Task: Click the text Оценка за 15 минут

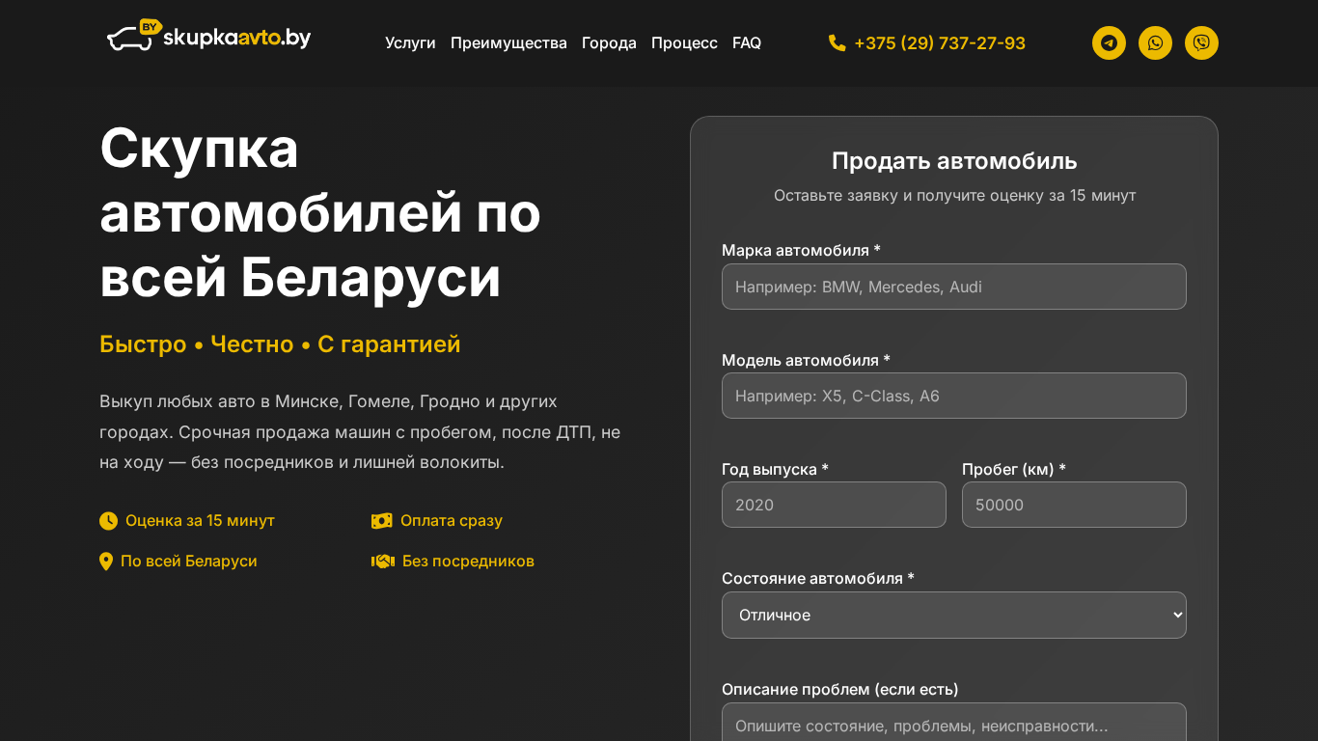Action: click(x=200, y=521)
